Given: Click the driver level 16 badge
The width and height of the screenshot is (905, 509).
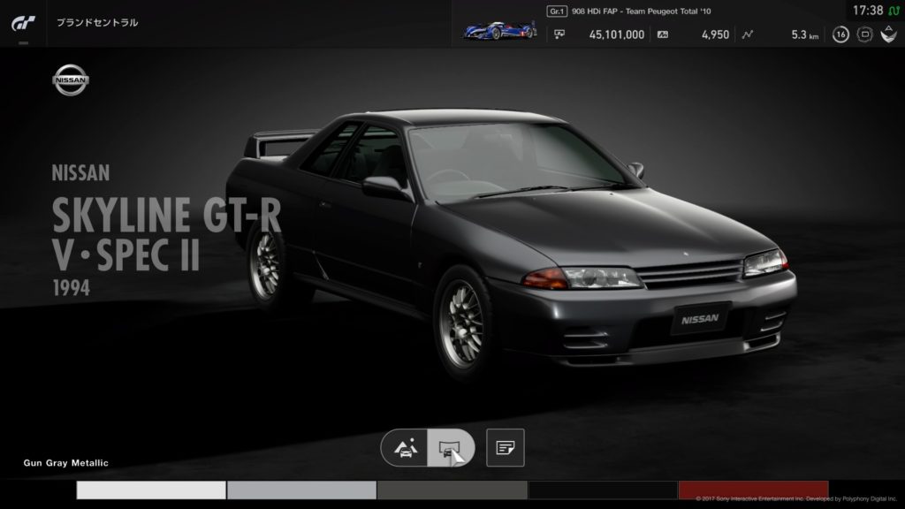Looking at the screenshot, I should (840, 34).
